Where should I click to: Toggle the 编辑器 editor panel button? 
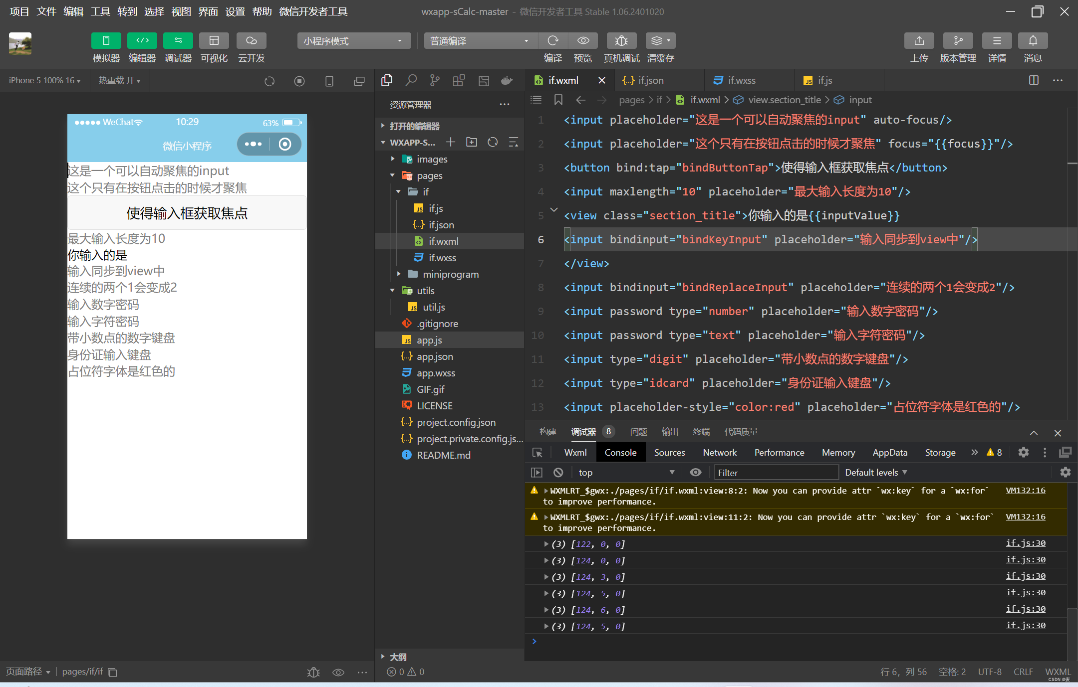point(142,40)
